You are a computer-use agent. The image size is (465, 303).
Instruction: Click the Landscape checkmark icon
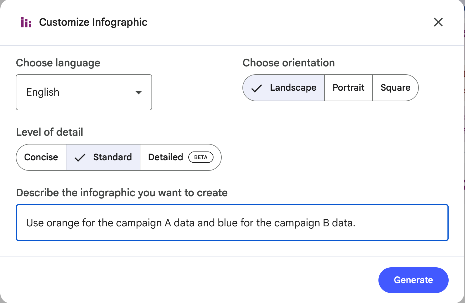pos(256,88)
